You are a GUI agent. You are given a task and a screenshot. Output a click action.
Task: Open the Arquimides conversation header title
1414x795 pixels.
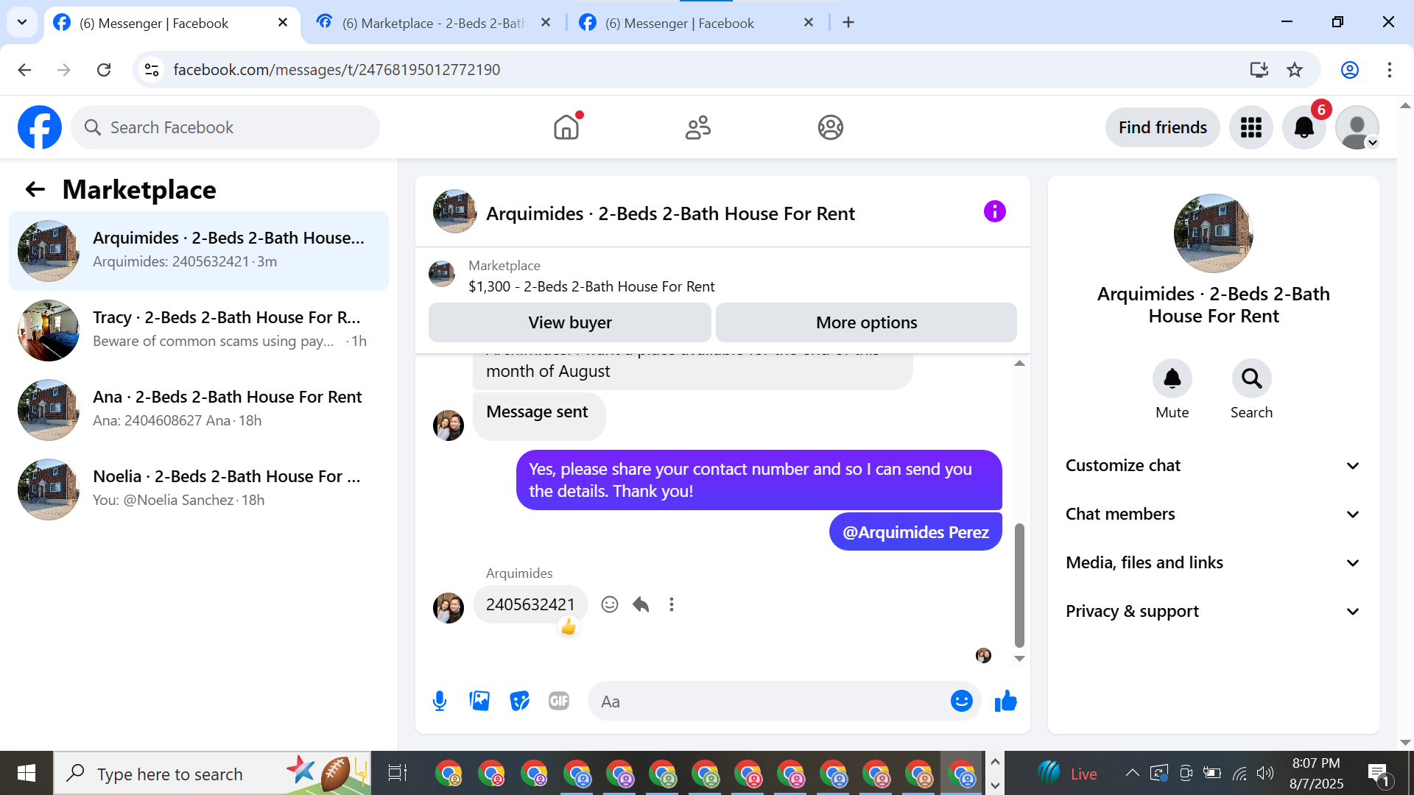(670, 213)
